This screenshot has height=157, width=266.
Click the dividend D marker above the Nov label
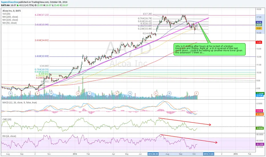click(x=51, y=93)
